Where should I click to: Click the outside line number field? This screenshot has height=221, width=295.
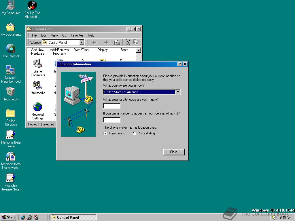(x=112, y=120)
